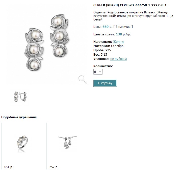180x175 pixels.
Task: Click the Проба 925 value
Action: tap(102, 50)
